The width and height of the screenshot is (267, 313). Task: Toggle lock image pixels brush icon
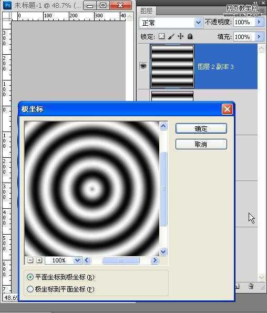(x=171, y=36)
